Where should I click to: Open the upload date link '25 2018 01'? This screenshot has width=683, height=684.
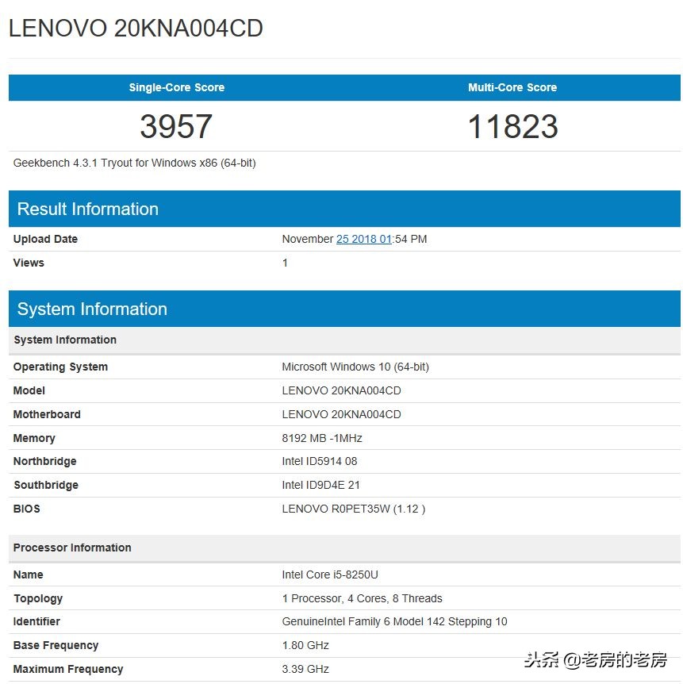pyautogui.click(x=366, y=239)
